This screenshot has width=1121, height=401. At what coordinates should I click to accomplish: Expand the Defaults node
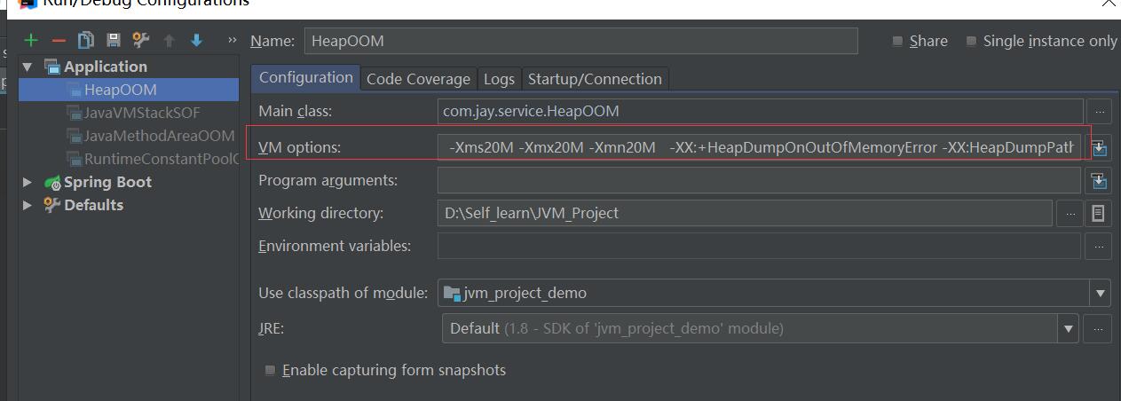click(28, 205)
